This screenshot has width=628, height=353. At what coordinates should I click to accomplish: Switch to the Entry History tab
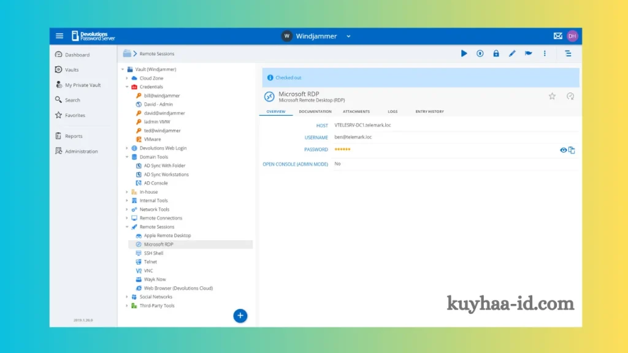429,112
